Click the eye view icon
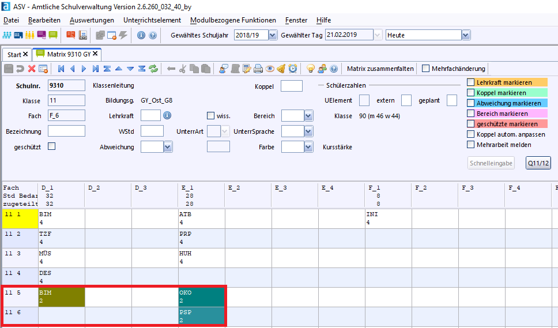 click(x=270, y=69)
